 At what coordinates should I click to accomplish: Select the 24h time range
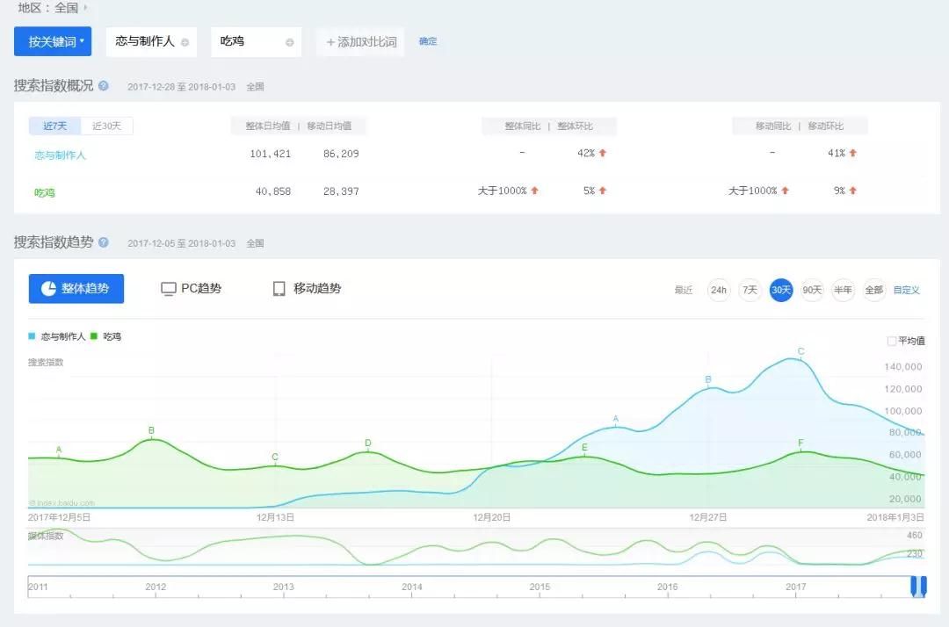[719, 290]
